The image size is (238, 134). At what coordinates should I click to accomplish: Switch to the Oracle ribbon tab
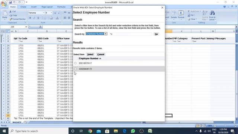23,7
